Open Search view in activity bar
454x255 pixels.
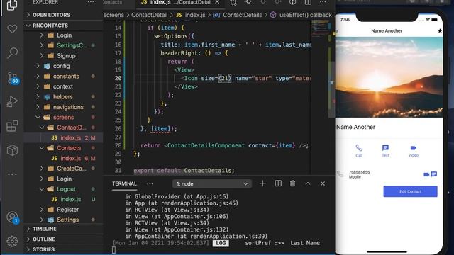[12, 52]
